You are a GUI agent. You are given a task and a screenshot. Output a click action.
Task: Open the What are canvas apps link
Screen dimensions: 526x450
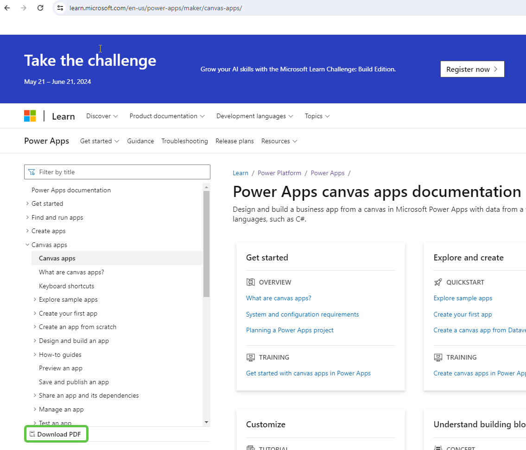279,298
